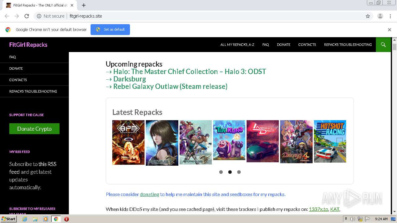397x223 pixels.
Task: Select the third carousel dot
Action: (239, 172)
